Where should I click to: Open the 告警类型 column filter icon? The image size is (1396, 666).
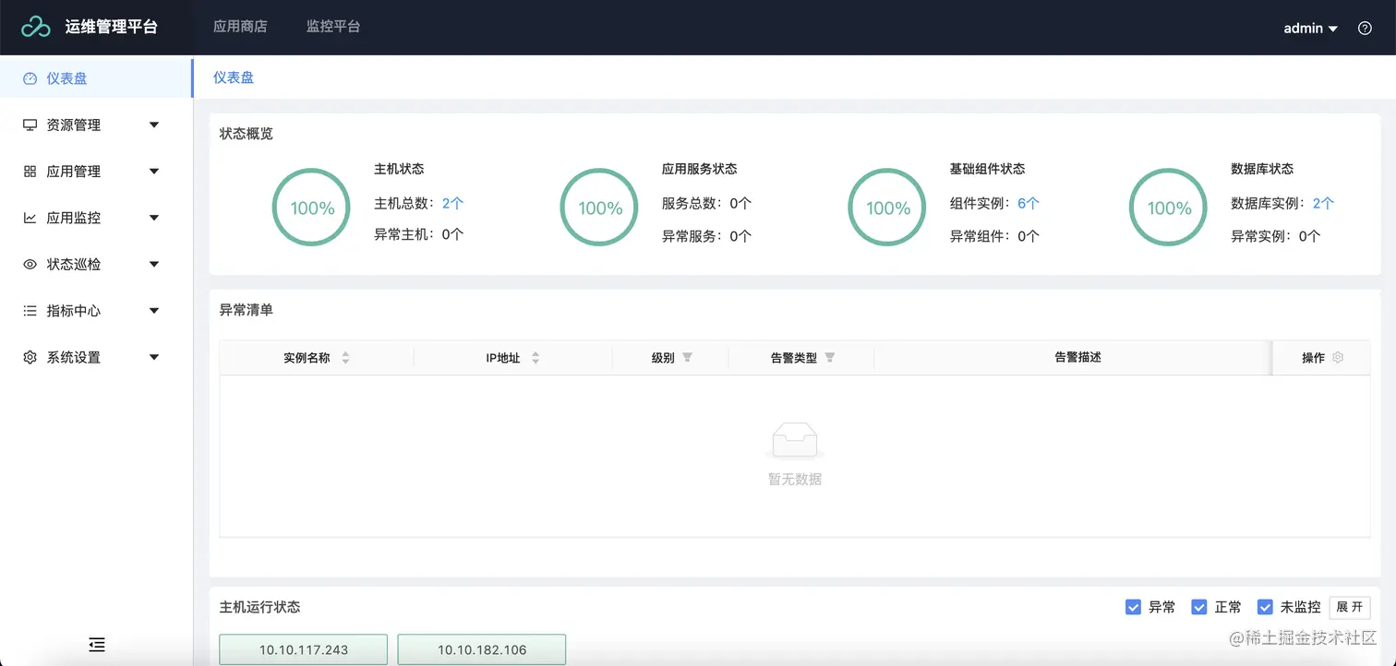pos(830,358)
